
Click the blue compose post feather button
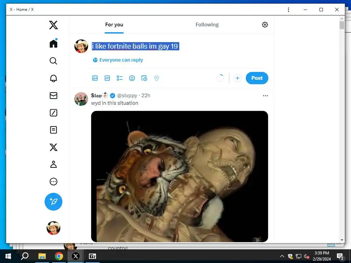[53, 201]
